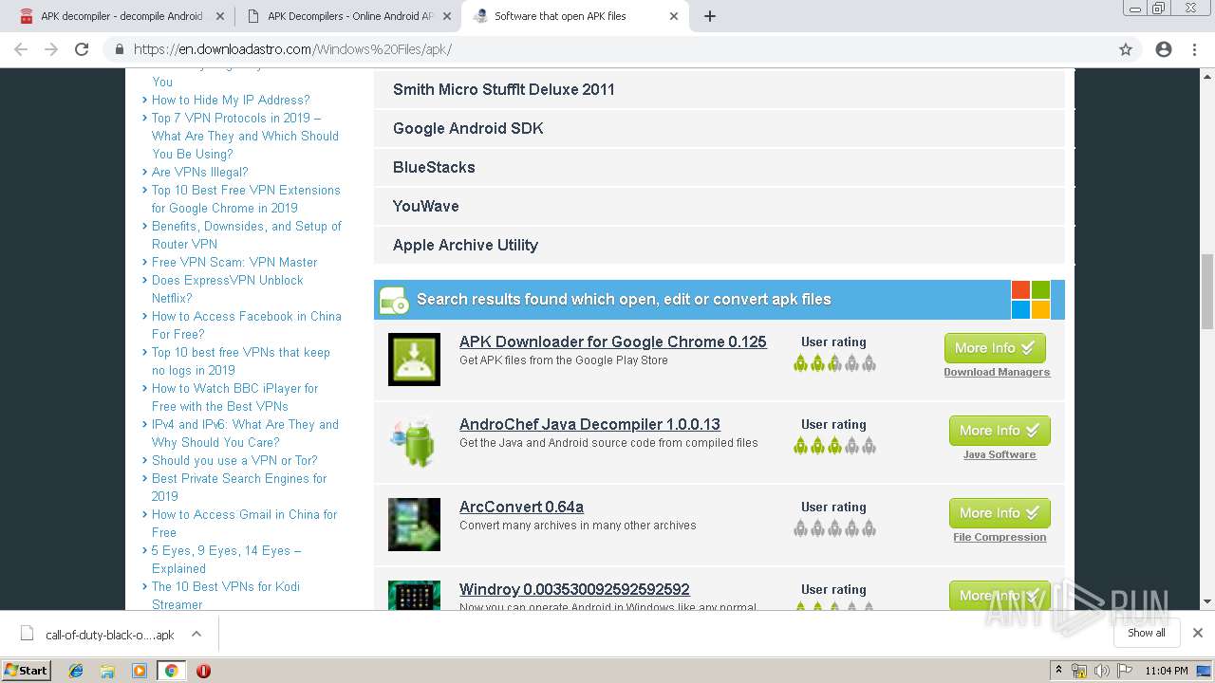The width and height of the screenshot is (1215, 683).
Task: Select YouWave row
Action: (x=719, y=206)
